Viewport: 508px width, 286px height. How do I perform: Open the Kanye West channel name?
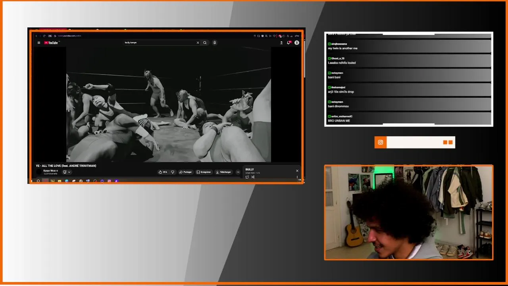point(50,171)
